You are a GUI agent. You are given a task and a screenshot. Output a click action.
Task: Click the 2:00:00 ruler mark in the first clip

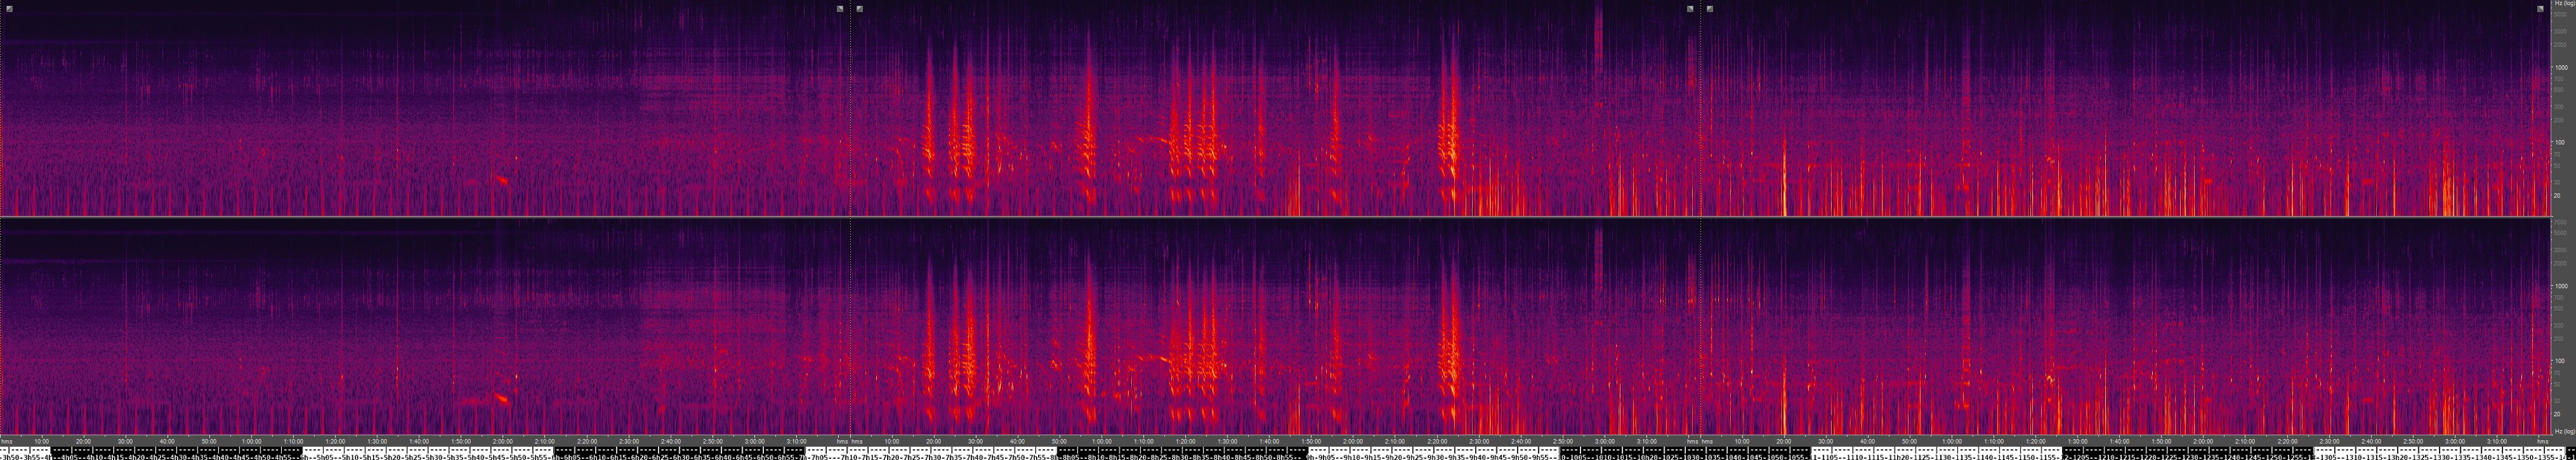point(502,441)
